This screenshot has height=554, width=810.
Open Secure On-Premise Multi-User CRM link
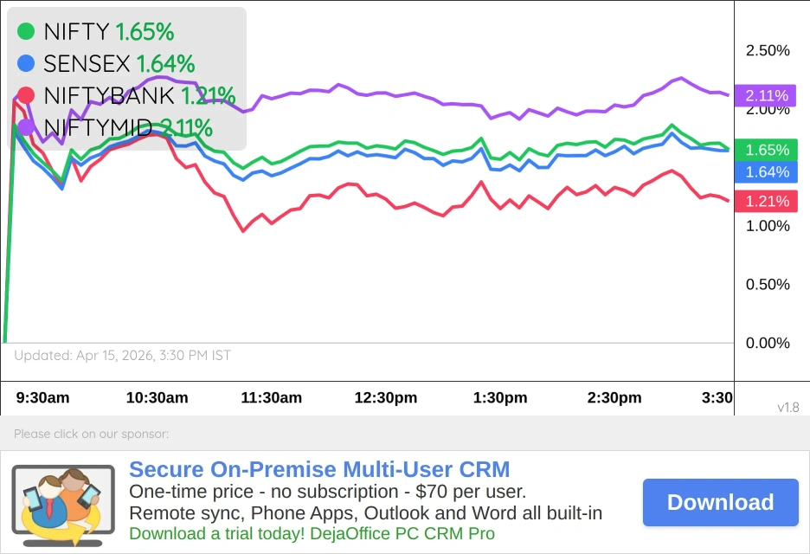(x=319, y=470)
